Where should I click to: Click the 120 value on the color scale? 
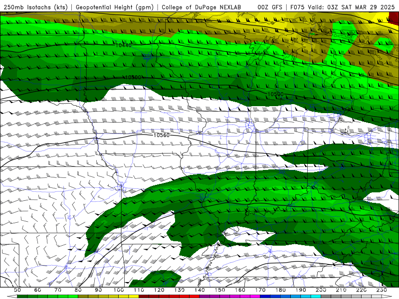point(159,290)
